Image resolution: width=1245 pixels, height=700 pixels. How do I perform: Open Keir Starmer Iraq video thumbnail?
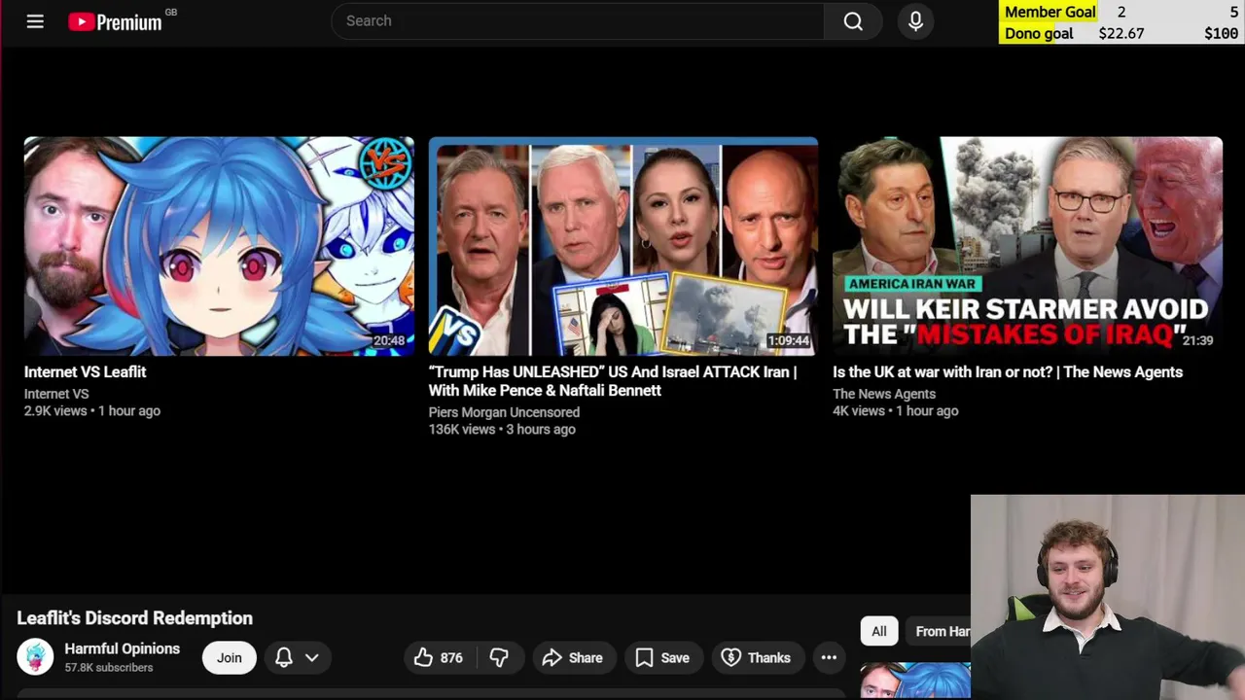(x=1027, y=247)
